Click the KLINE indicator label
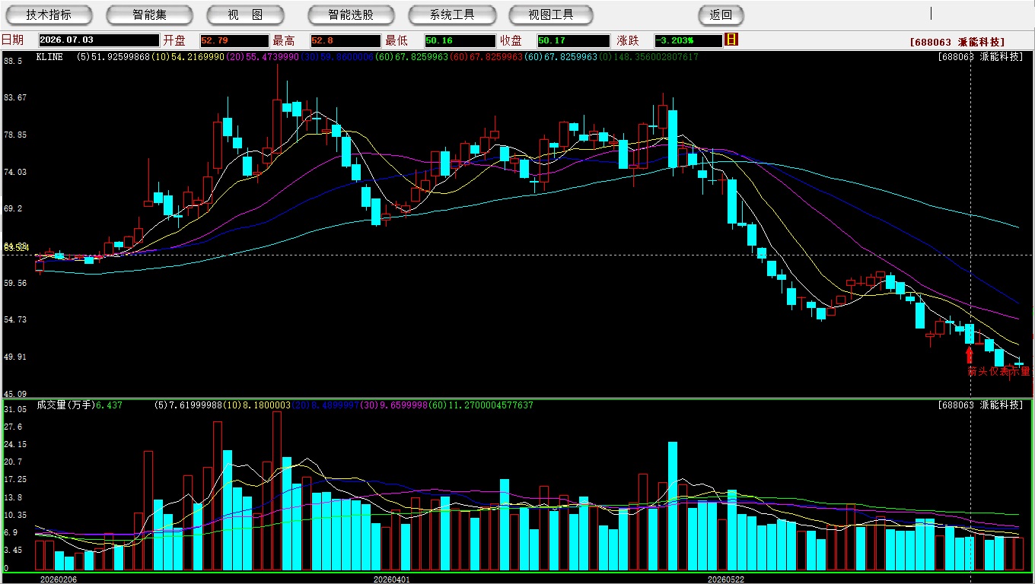 pyautogui.click(x=51, y=57)
